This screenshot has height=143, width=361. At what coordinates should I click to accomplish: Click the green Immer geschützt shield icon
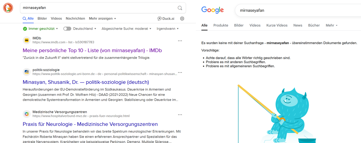pyautogui.click(x=25, y=29)
